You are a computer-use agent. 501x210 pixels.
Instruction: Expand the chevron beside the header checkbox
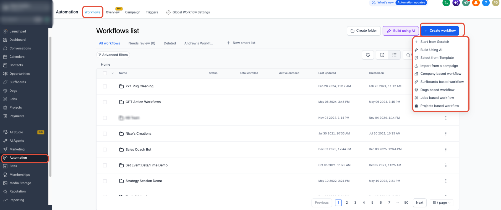point(113,73)
